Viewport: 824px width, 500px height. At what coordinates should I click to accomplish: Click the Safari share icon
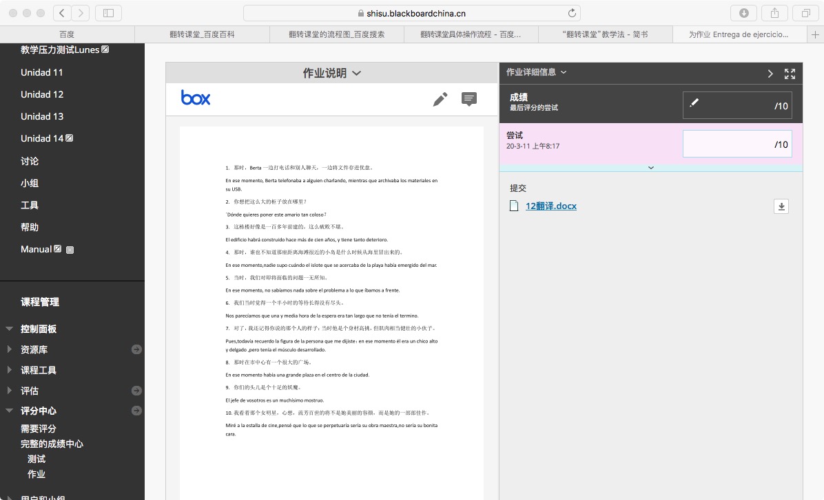774,13
